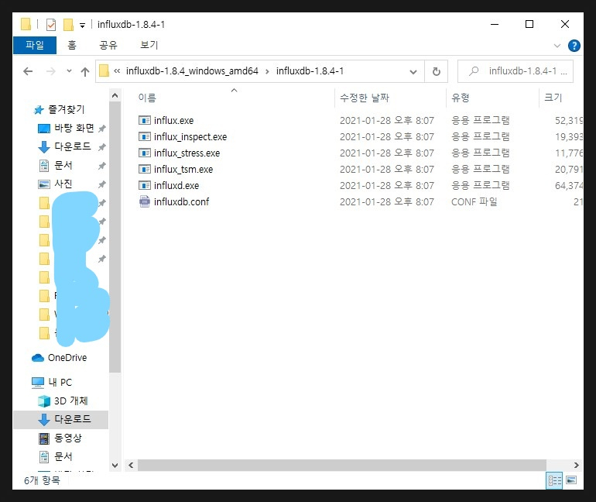This screenshot has width=596, height=502.
Task: Click navigation pane scroll down arrow
Action: pyautogui.click(x=115, y=465)
